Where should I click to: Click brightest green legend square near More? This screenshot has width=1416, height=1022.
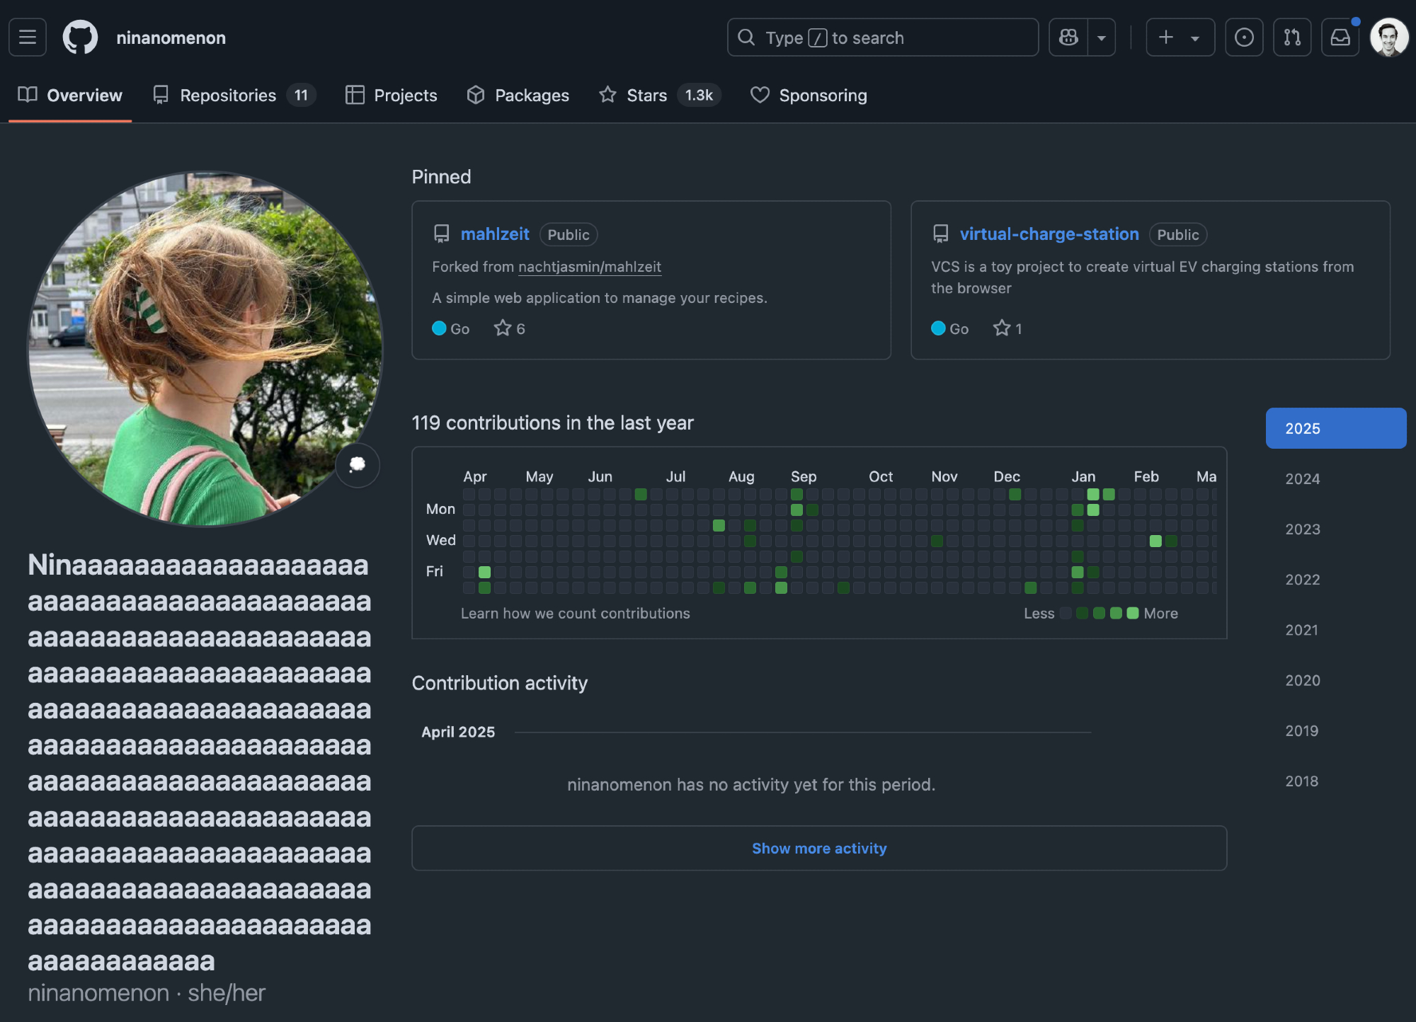point(1133,613)
